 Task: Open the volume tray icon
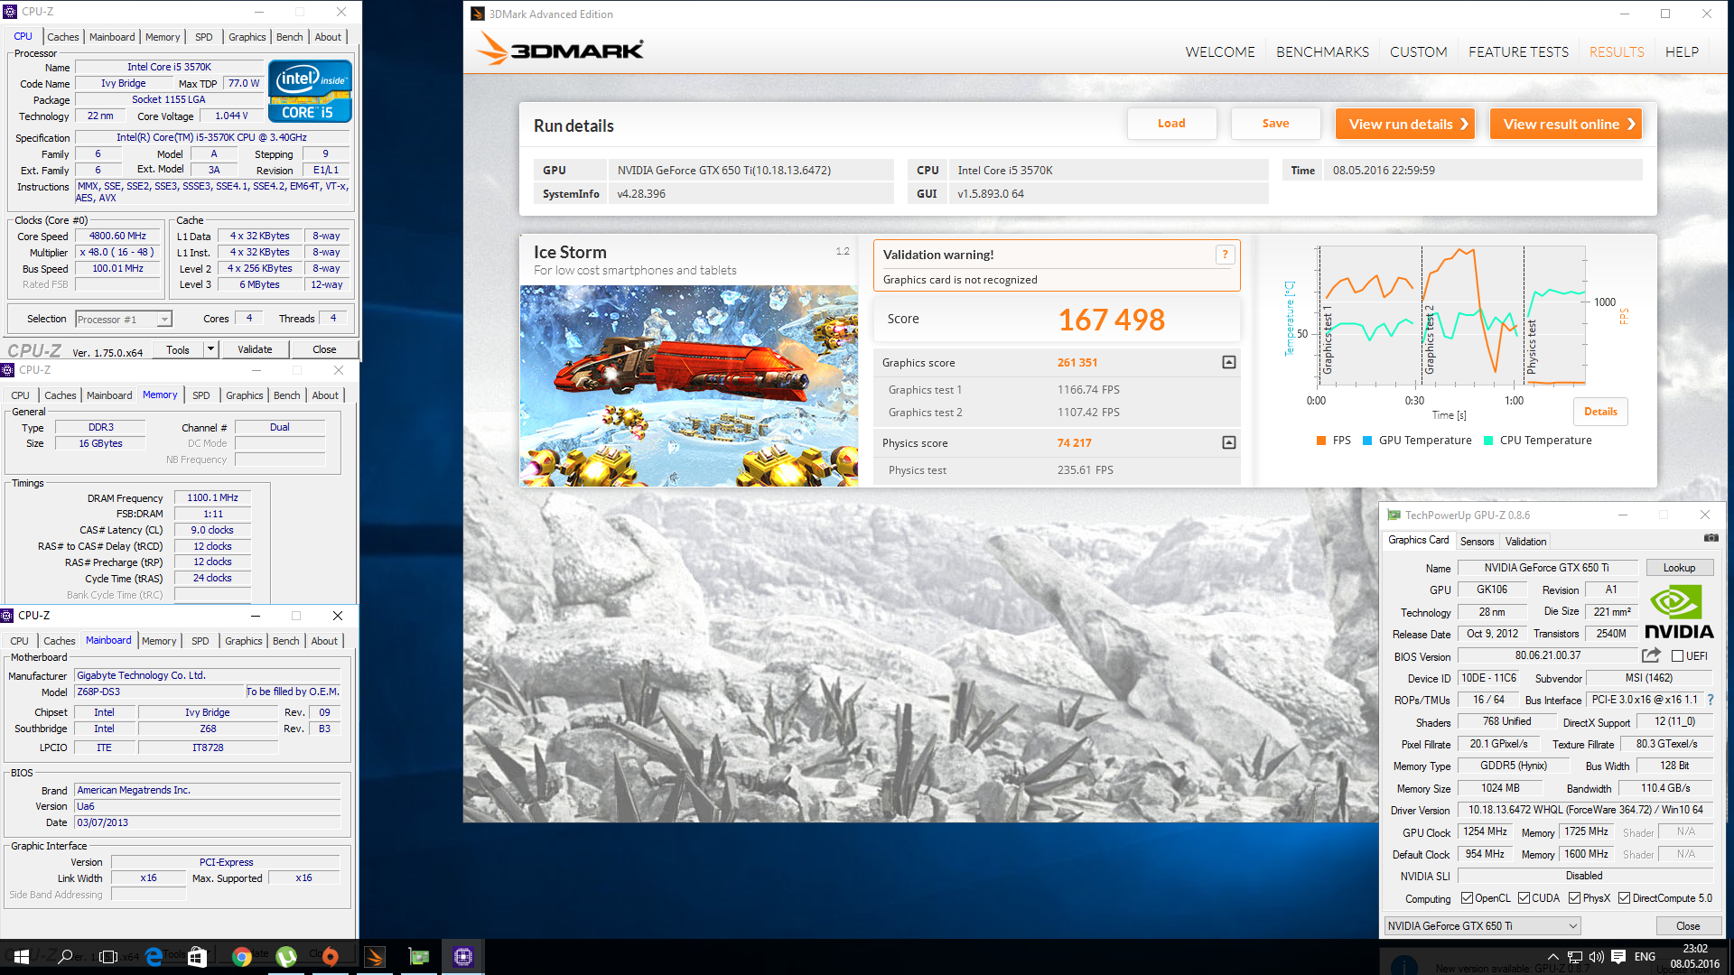coord(1596,957)
